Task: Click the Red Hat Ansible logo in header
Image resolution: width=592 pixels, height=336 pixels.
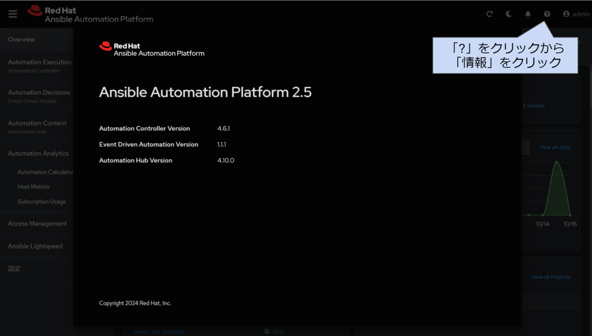Action: (x=90, y=14)
